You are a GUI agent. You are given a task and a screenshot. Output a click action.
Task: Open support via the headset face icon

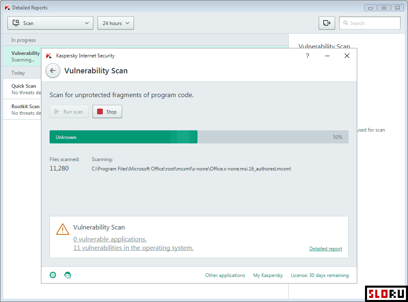(x=68, y=275)
